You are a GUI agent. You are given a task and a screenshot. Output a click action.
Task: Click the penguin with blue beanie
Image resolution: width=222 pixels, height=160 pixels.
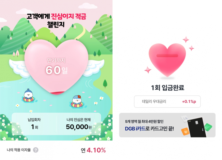pos(28,95)
